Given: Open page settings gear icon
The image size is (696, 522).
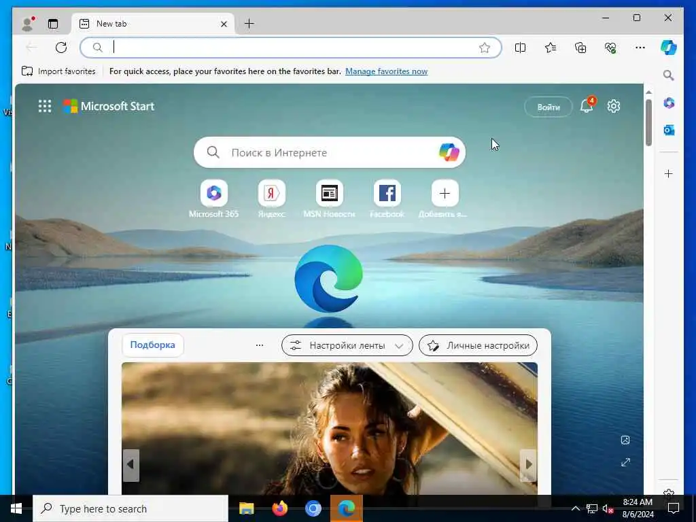Looking at the screenshot, I should coord(614,106).
